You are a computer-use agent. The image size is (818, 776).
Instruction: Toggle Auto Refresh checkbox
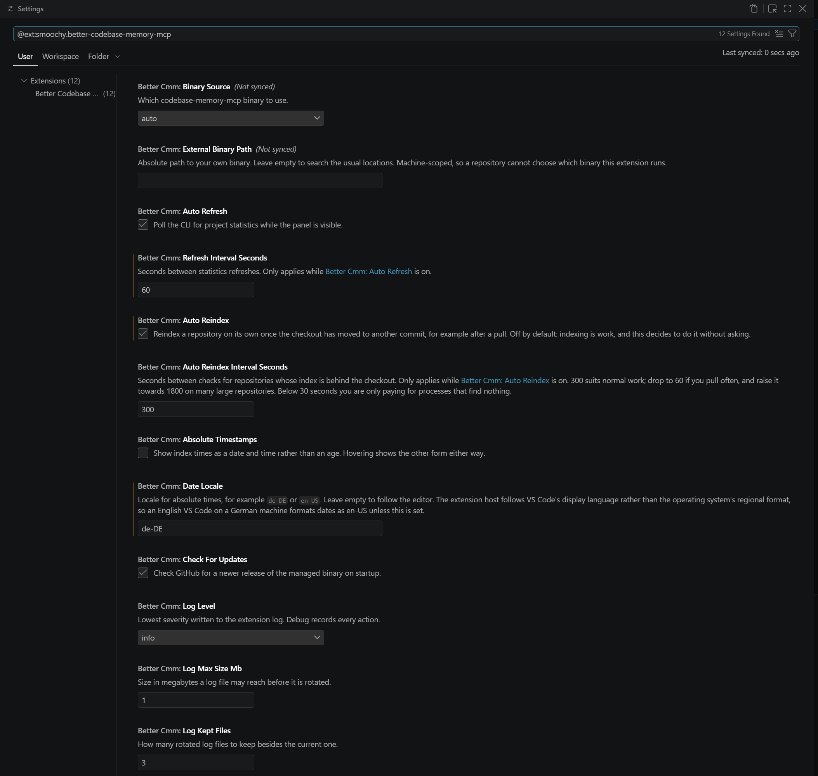tap(143, 225)
